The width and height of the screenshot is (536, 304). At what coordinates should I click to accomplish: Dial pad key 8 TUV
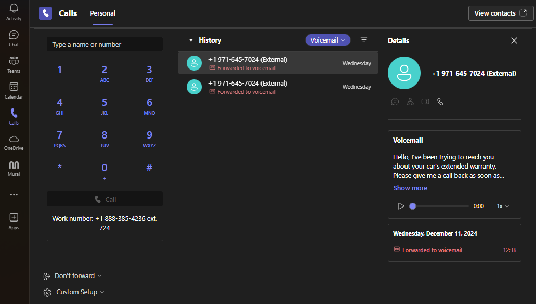pos(104,139)
